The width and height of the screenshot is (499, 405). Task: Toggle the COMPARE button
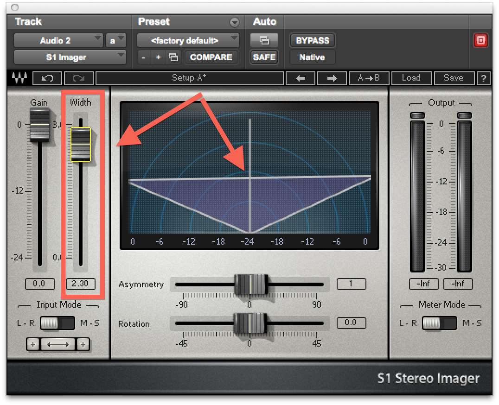(211, 57)
